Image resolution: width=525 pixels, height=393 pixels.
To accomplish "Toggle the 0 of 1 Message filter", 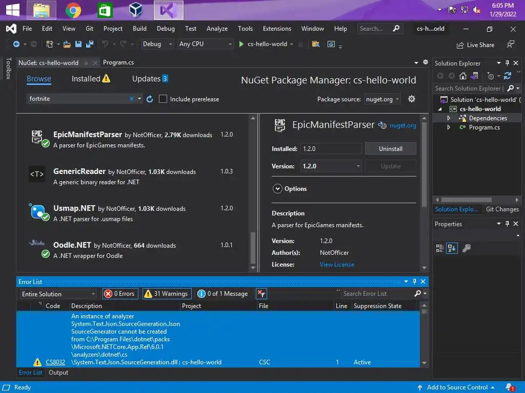I will pyautogui.click(x=224, y=294).
